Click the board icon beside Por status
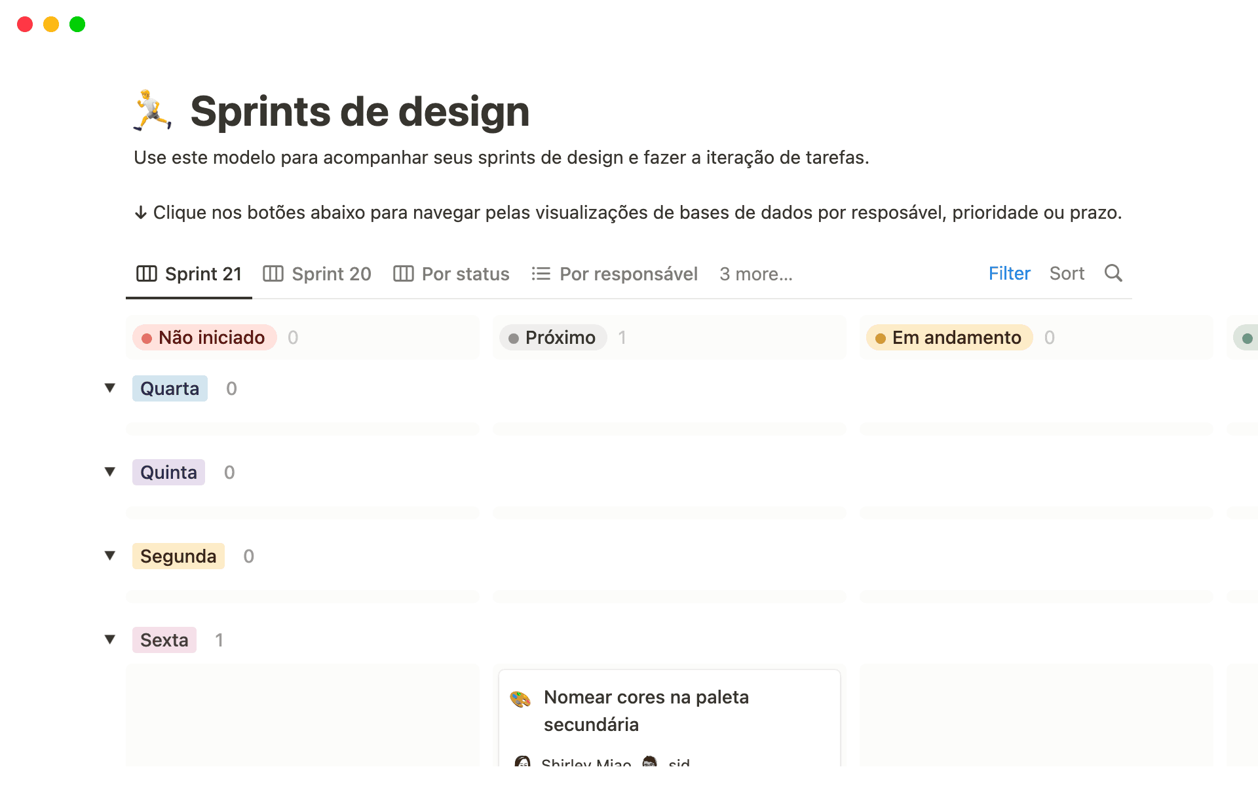The image size is (1258, 786). point(403,274)
